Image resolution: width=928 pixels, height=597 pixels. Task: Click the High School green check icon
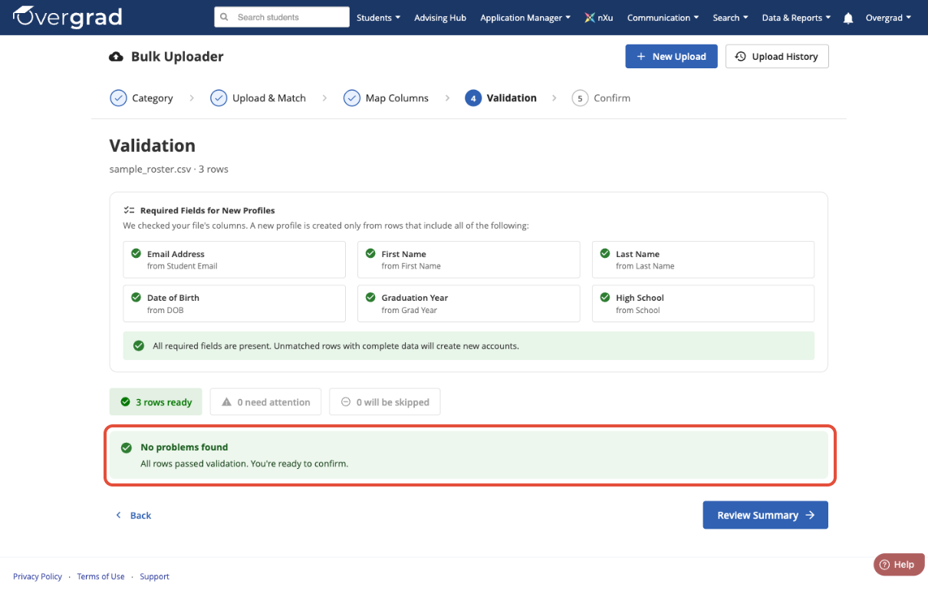tap(604, 297)
